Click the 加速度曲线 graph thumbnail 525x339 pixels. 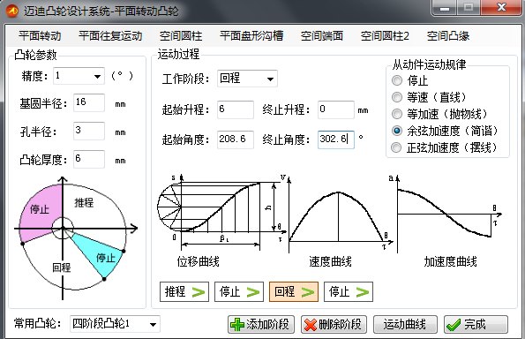[446, 215]
